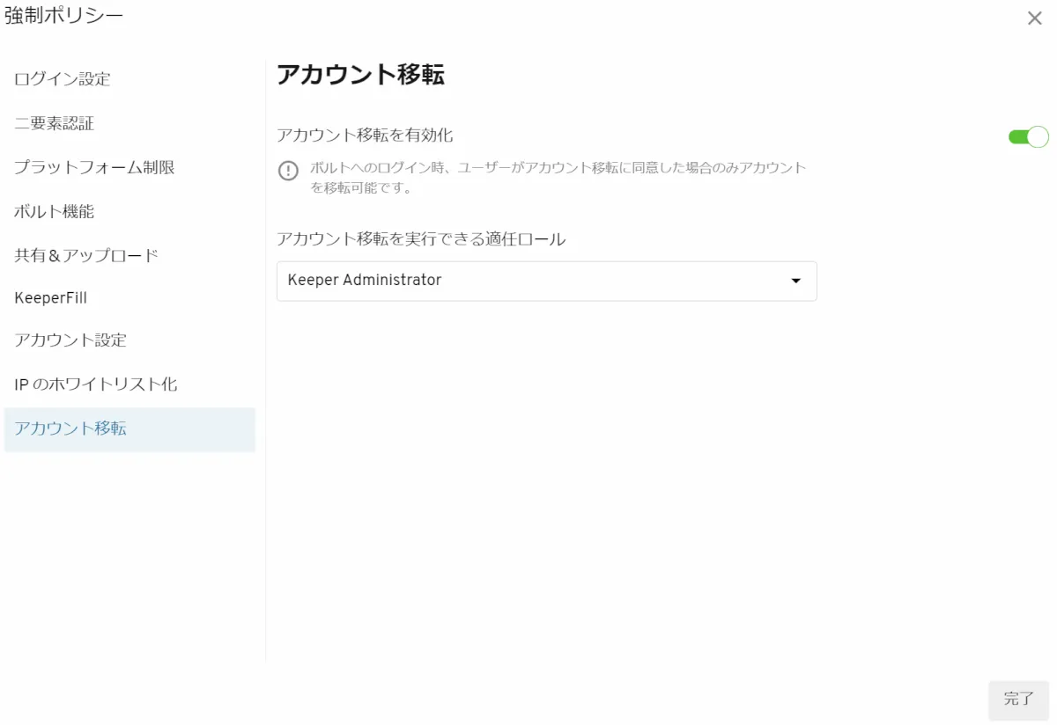The width and height of the screenshot is (1057, 725).
Task: Click the ボルトへのログイン時 info description text
Action: coord(558,177)
